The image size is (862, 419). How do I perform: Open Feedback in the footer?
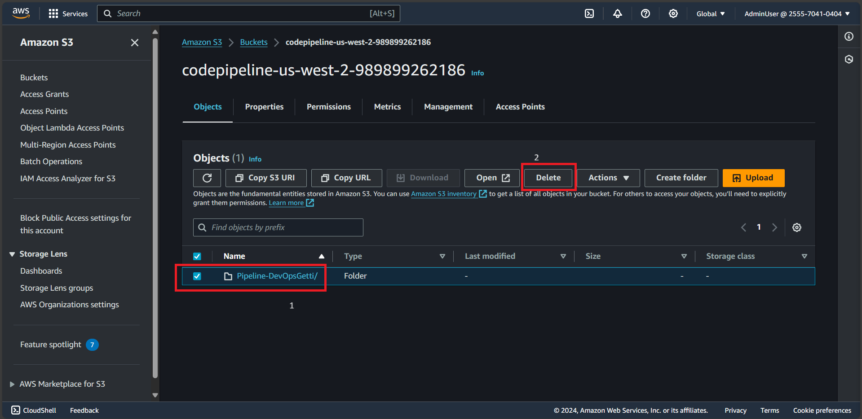(84, 410)
